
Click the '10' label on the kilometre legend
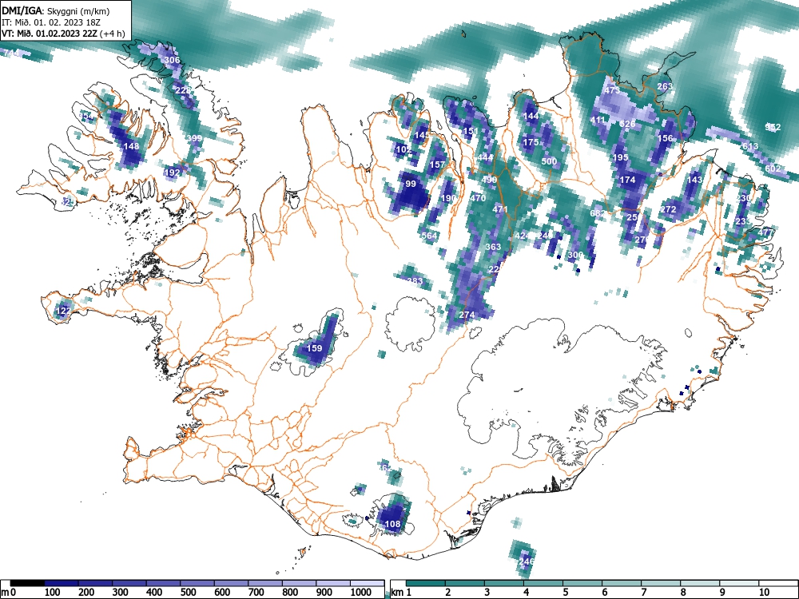point(763,593)
